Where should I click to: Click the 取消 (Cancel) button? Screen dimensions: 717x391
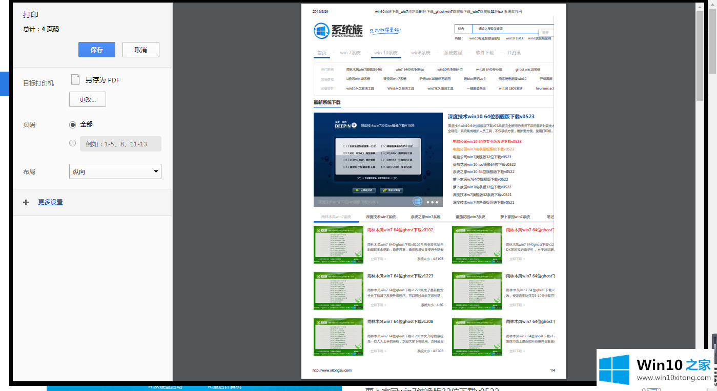click(141, 50)
